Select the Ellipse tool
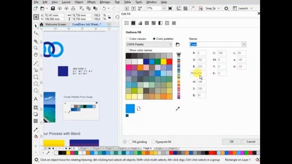This screenshot has height=164, width=292. tap(36, 84)
